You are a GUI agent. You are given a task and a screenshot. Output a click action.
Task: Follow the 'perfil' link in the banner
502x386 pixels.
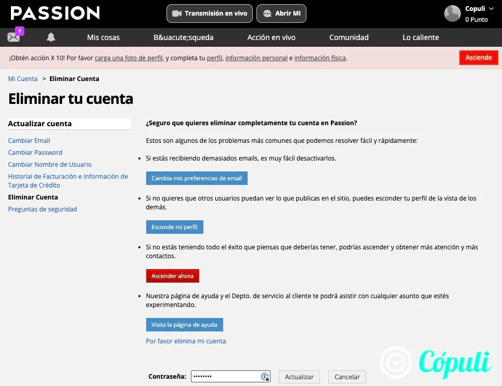[x=214, y=58]
